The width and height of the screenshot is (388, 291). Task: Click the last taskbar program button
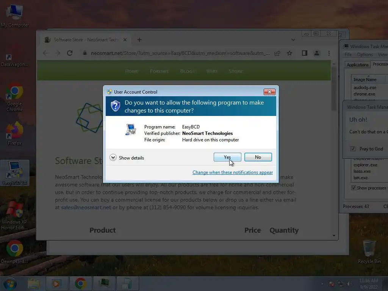coord(127,283)
